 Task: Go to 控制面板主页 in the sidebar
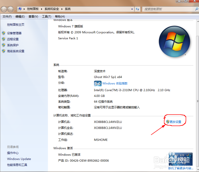click(16, 25)
